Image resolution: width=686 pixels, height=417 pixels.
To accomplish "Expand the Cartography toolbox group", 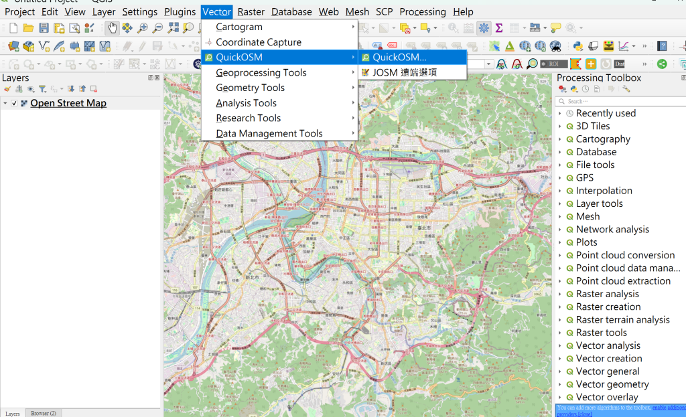I will click(x=560, y=139).
